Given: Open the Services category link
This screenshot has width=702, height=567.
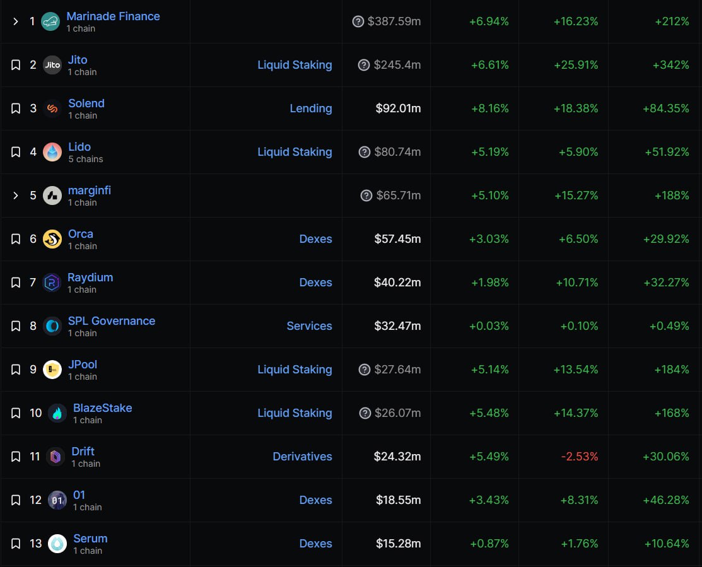Looking at the screenshot, I should [309, 326].
